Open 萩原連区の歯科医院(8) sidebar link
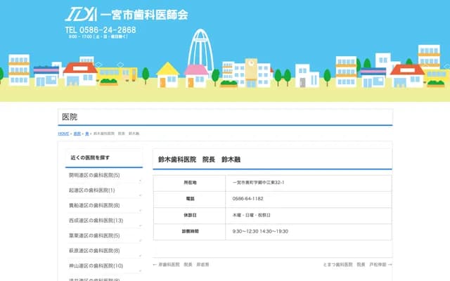 coord(94,251)
